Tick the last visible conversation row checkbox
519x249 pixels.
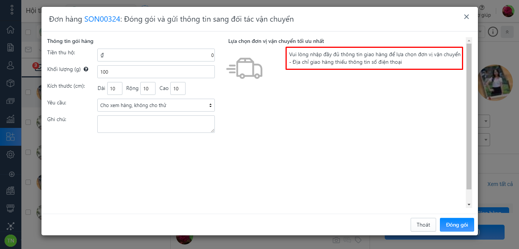pyautogui.click(x=28, y=212)
